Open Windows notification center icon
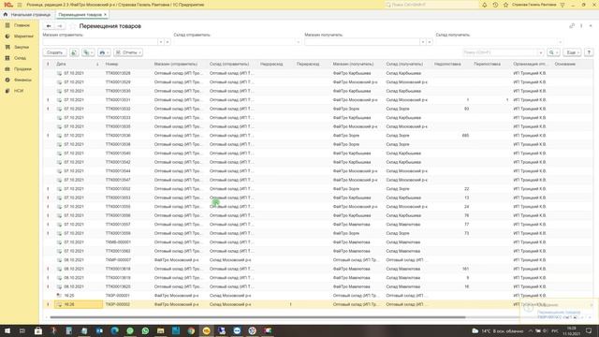599x337 pixels. [589, 330]
